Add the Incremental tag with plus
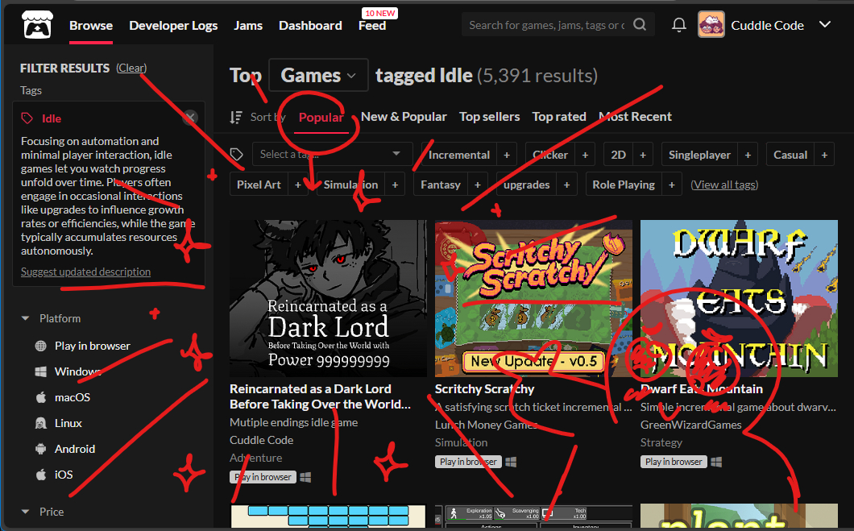This screenshot has width=854, height=531. click(x=507, y=155)
